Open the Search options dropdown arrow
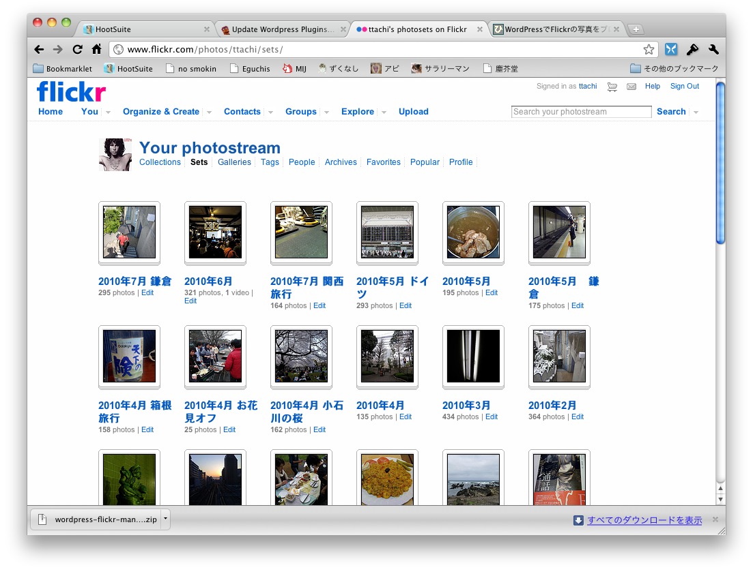This screenshot has height=576, width=753. pos(696,112)
